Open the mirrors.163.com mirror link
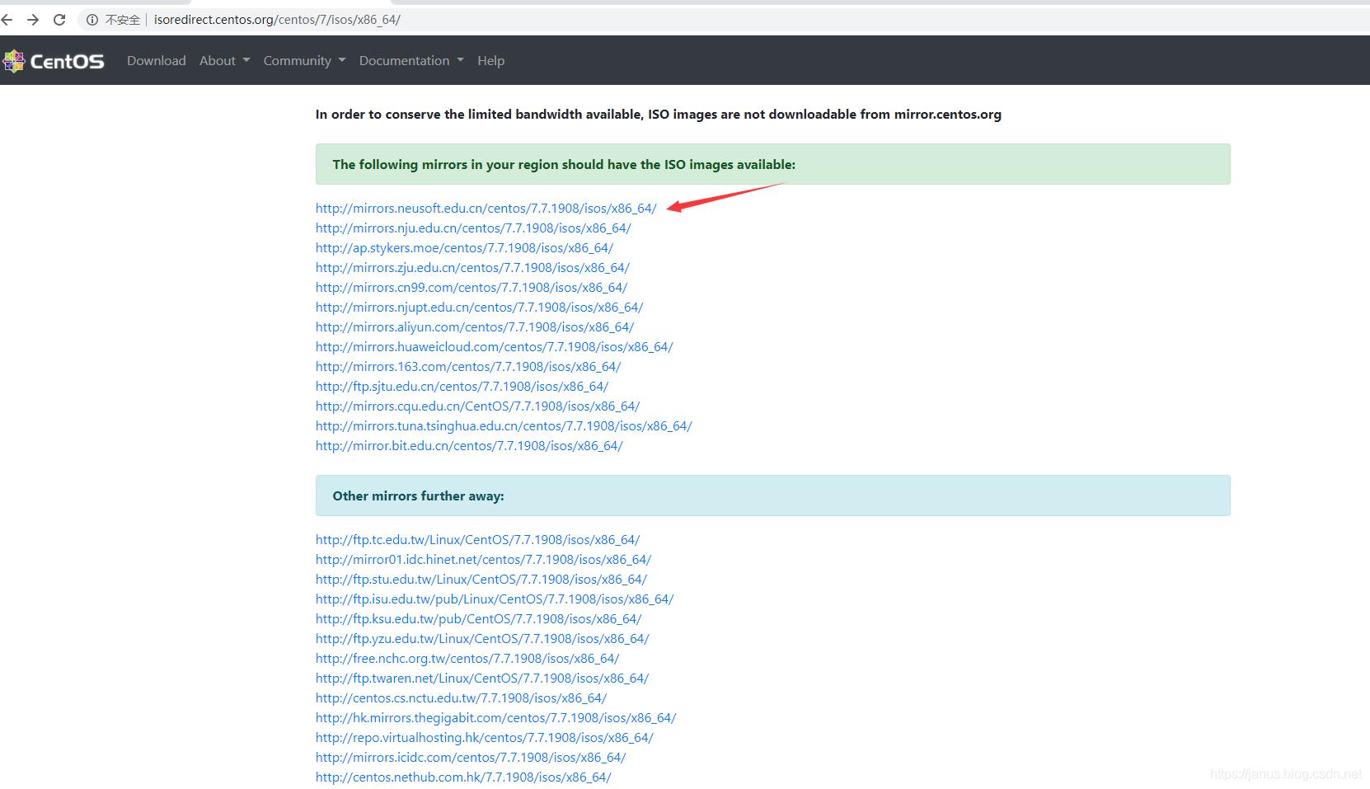Viewport: 1370px width, 789px height. (x=468, y=367)
